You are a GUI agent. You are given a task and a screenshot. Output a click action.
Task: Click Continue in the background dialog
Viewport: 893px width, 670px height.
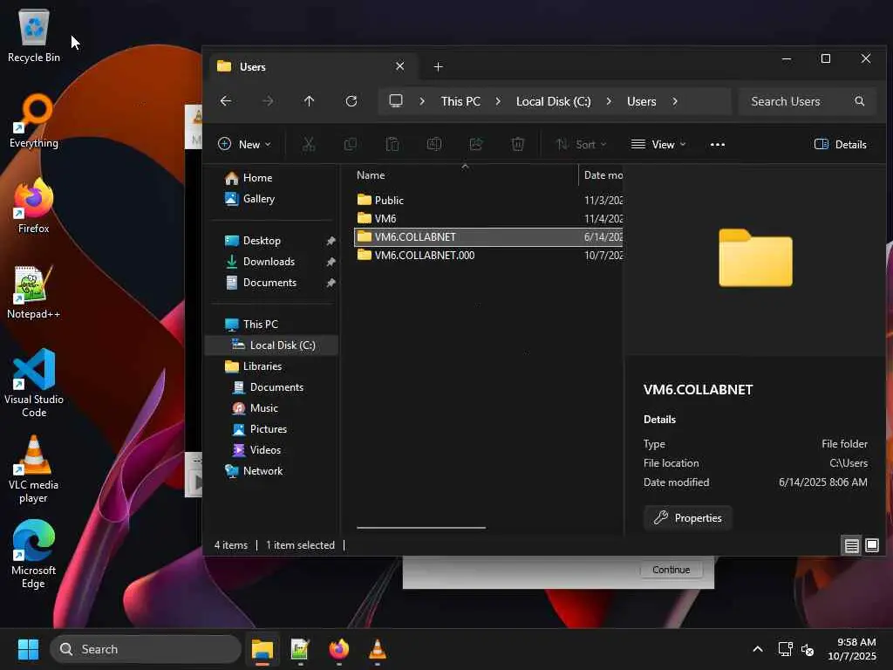671,569
